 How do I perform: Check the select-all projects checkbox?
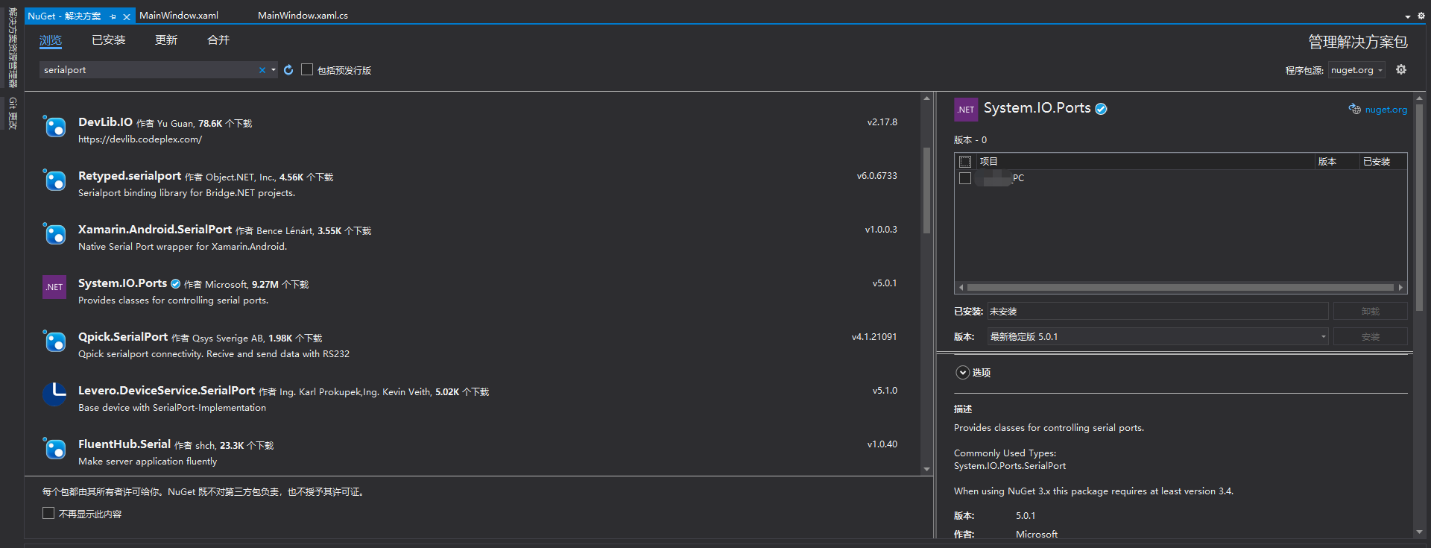pyautogui.click(x=965, y=161)
